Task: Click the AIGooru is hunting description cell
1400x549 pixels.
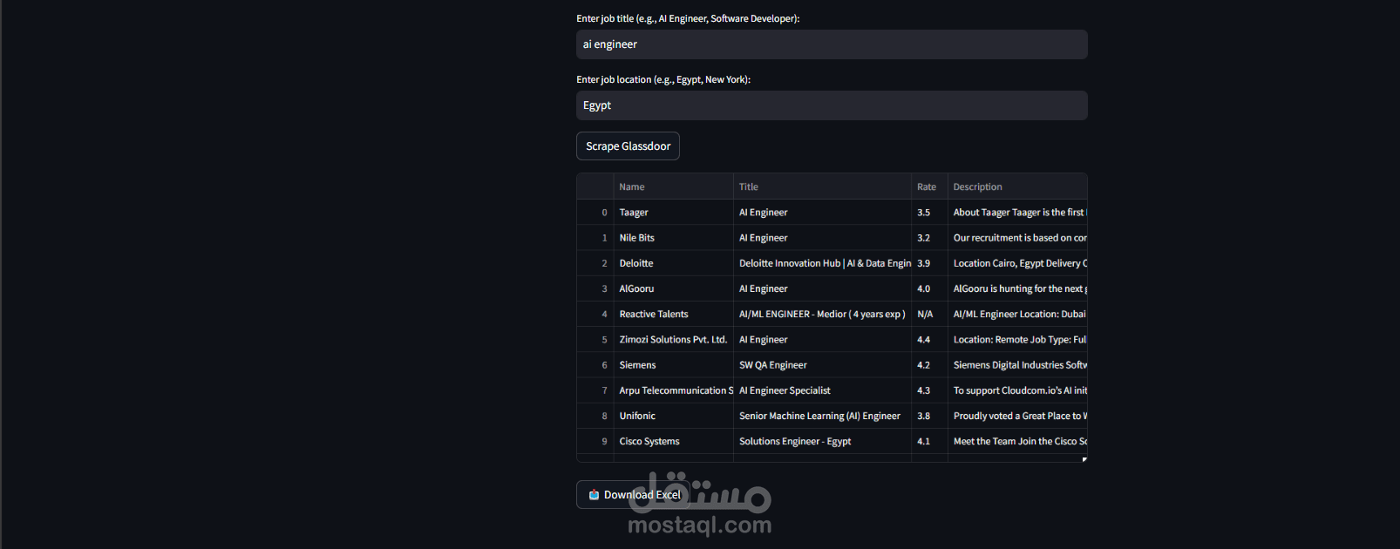Action: point(1017,288)
